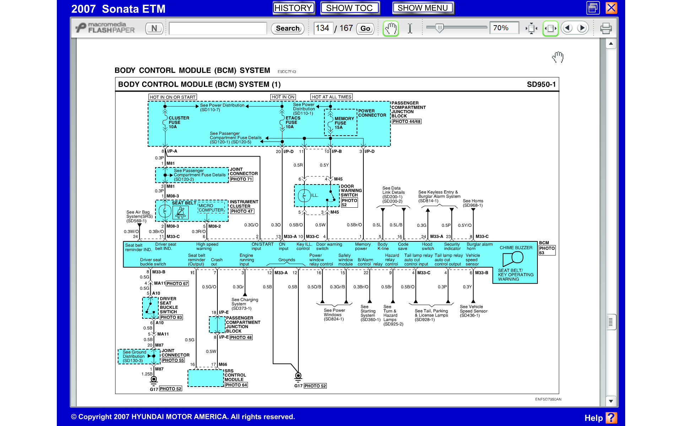Click the vertical scrollbar up arrow
The height and width of the screenshot is (426, 682).
pyautogui.click(x=611, y=44)
